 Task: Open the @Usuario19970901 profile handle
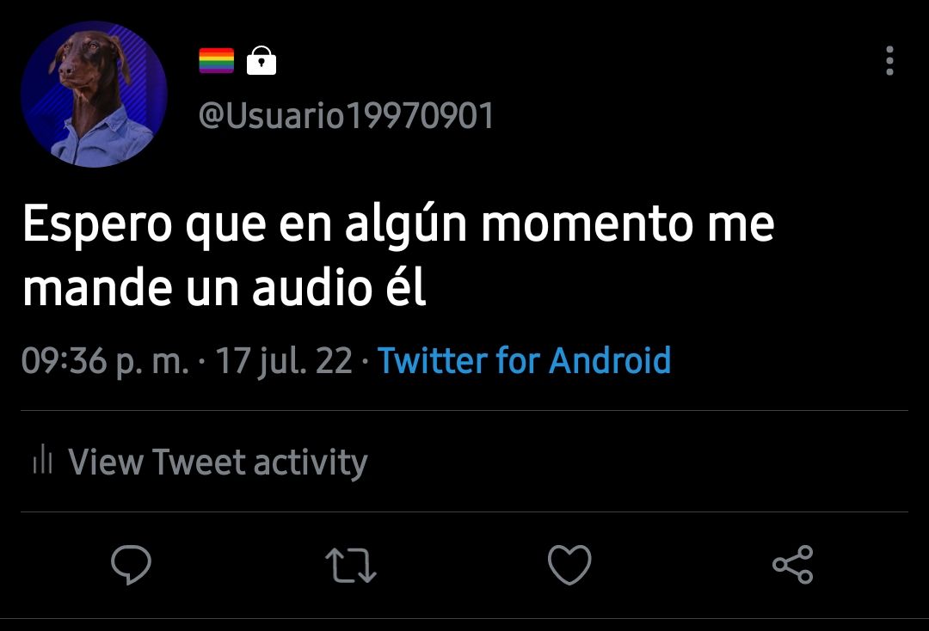[x=346, y=115]
